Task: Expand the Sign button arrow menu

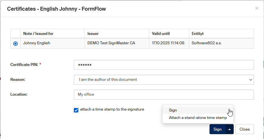Action: pos(230,129)
